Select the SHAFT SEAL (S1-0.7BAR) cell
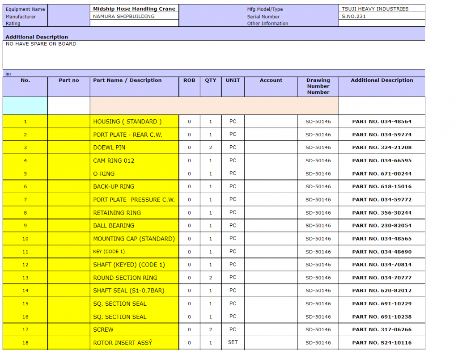 (134, 291)
